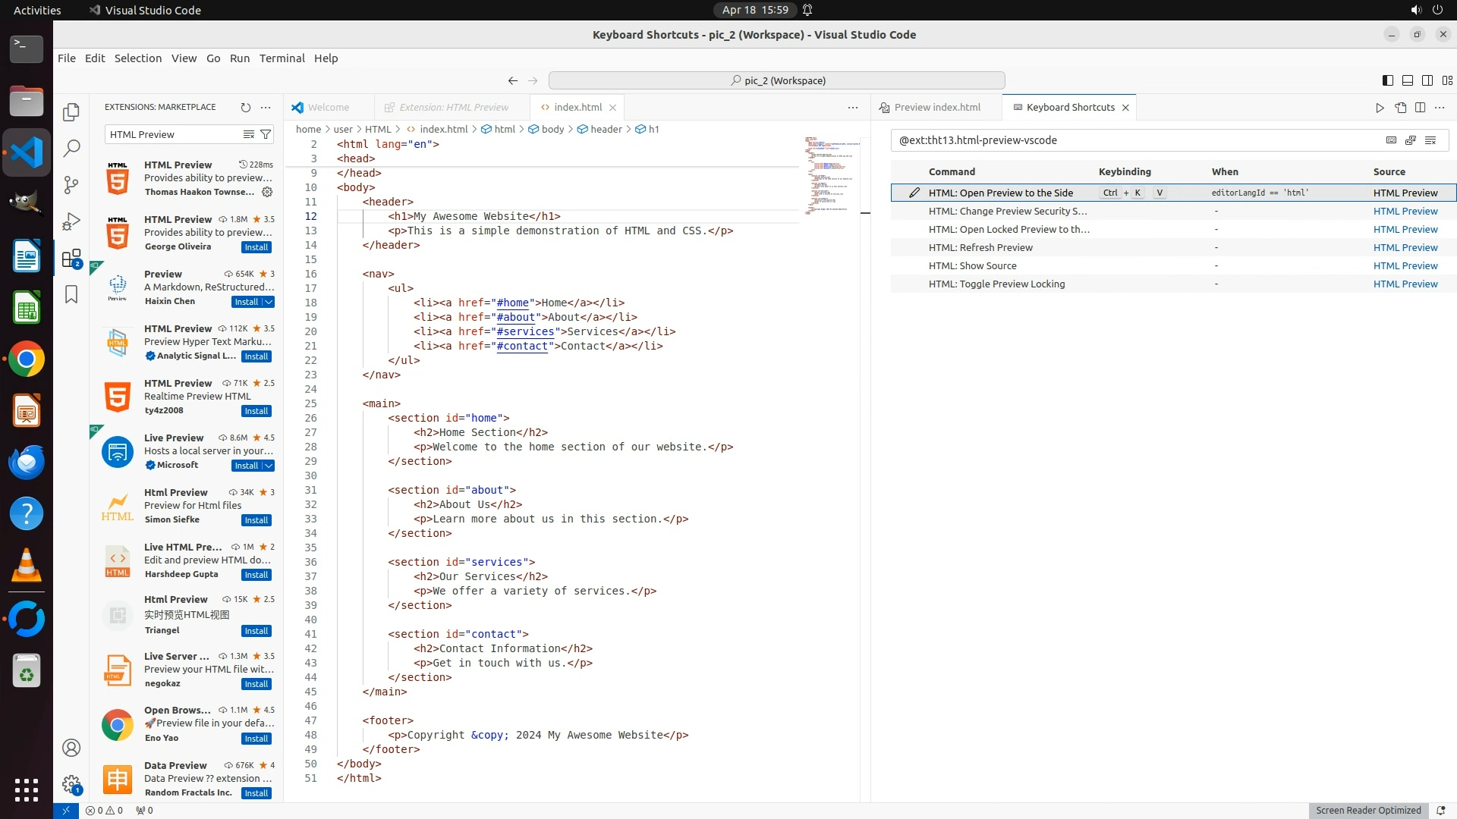The image size is (1457, 819).
Task: Switch to the Preview index.html tab
Action: [936, 107]
